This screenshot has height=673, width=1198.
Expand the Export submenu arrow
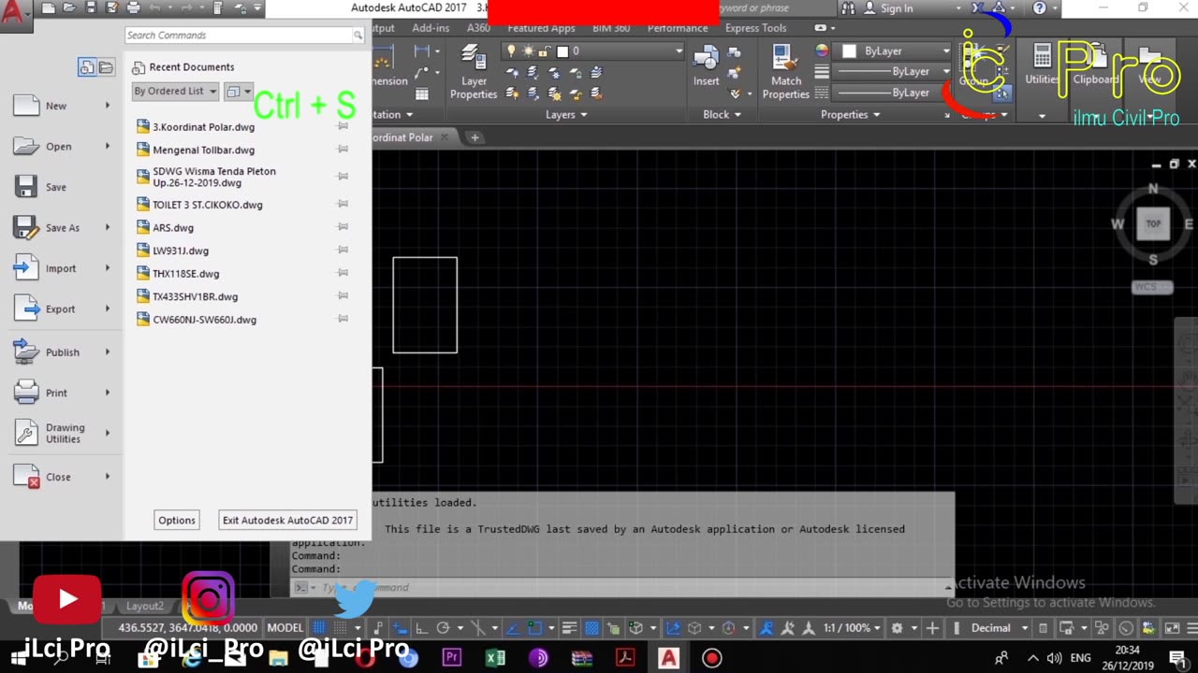point(108,308)
